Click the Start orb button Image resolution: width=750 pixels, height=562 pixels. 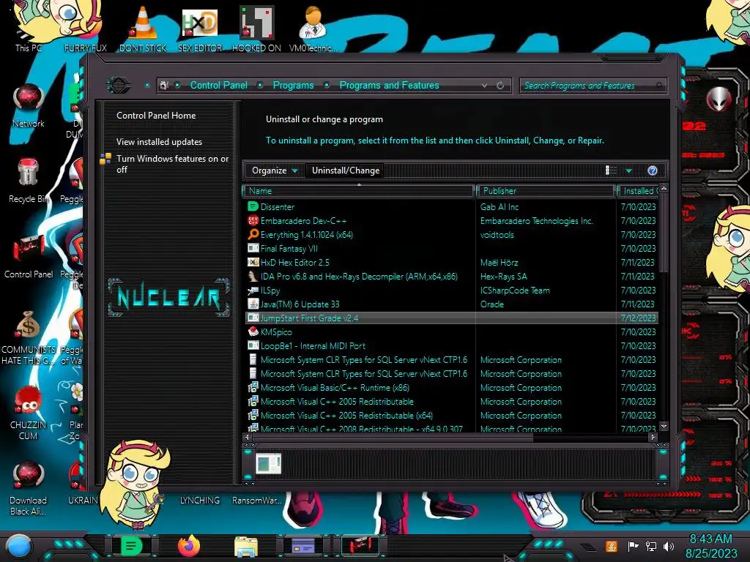18,546
